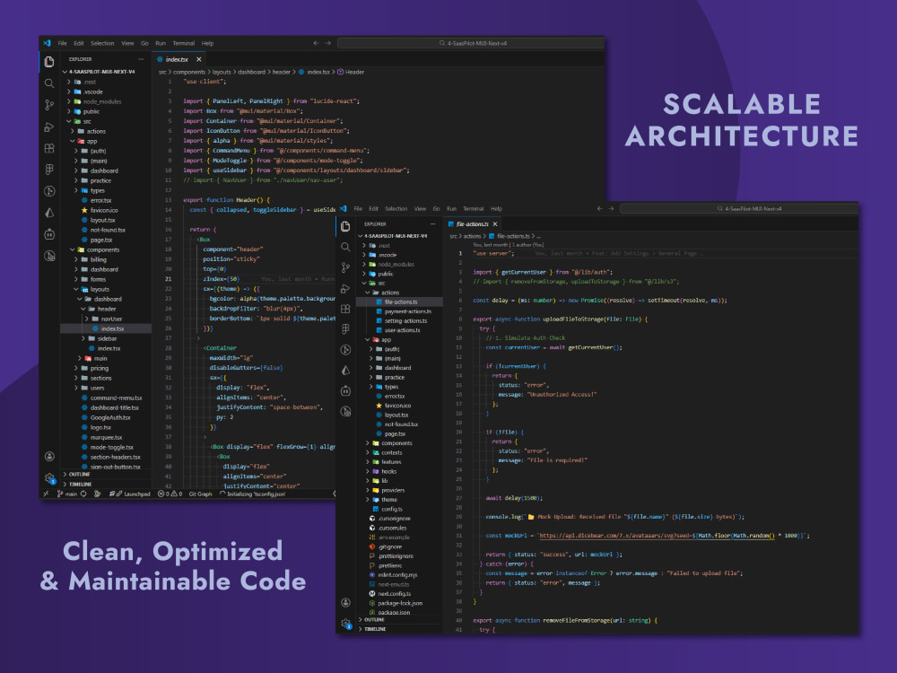Open Manage gear in front file-actions window
The width and height of the screenshot is (897, 673).
345,624
